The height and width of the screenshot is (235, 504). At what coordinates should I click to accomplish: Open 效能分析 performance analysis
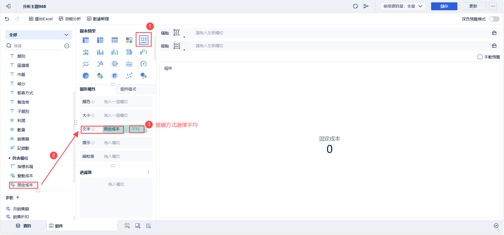point(70,19)
